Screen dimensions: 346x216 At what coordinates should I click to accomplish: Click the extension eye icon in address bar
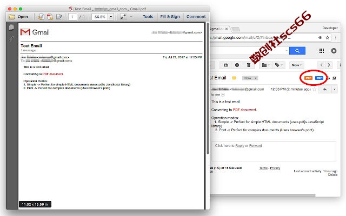(x=320, y=38)
